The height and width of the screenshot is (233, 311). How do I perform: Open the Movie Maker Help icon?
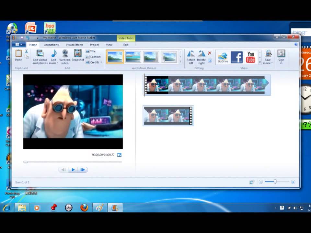point(296,44)
